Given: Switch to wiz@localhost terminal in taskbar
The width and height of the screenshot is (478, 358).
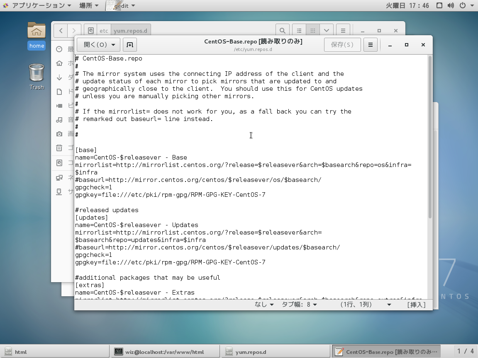Looking at the screenshot, I should [x=165, y=352].
